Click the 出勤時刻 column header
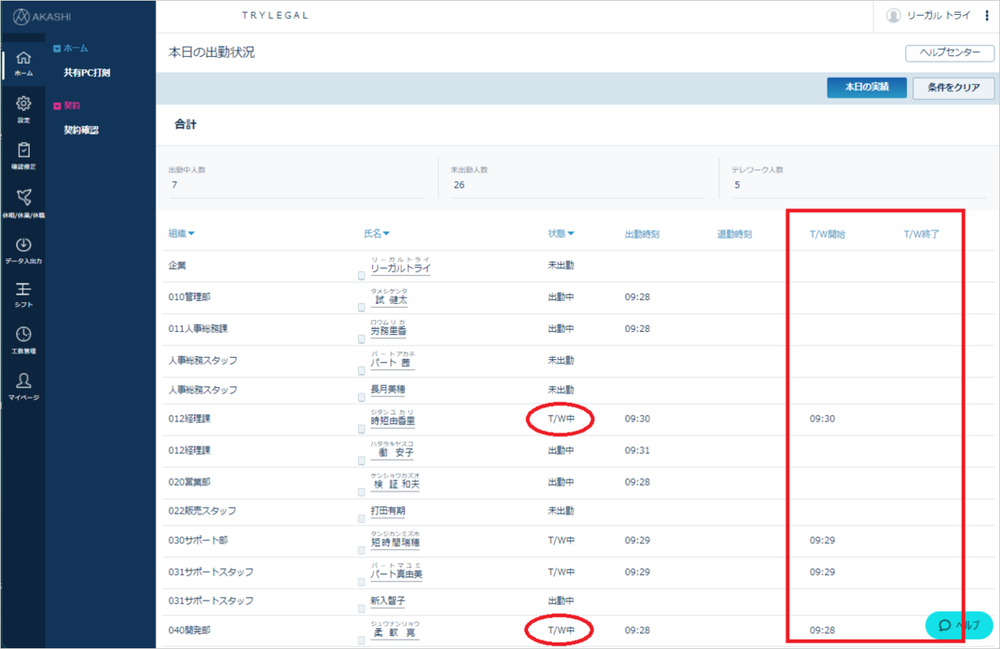Screen dimensions: 1000x649 coord(642,234)
